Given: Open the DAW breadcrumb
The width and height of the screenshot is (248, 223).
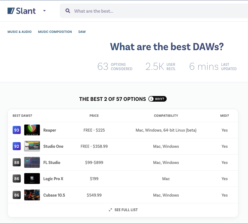Looking at the screenshot, I should (82, 32).
